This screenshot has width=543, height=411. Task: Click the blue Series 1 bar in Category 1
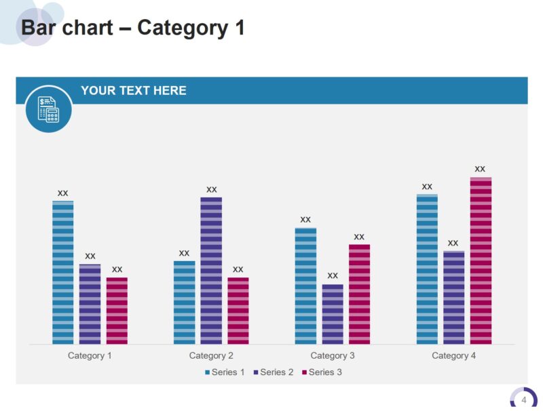click(x=63, y=273)
